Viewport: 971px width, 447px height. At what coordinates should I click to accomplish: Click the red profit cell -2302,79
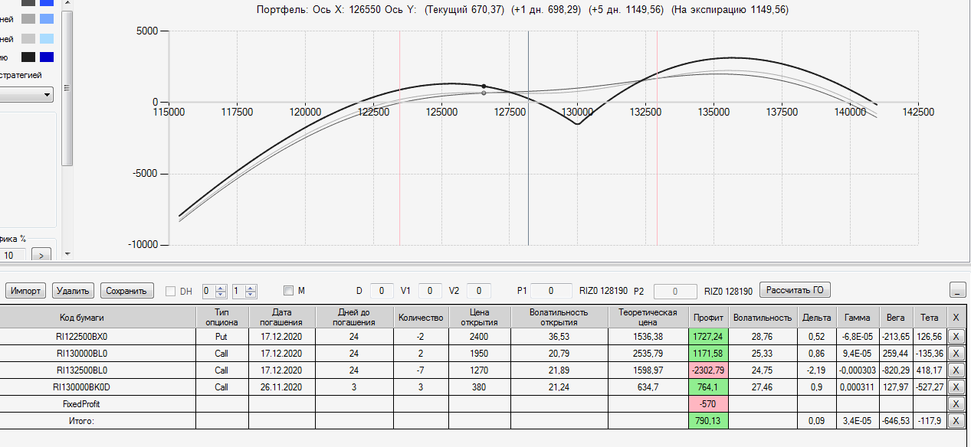pos(708,370)
